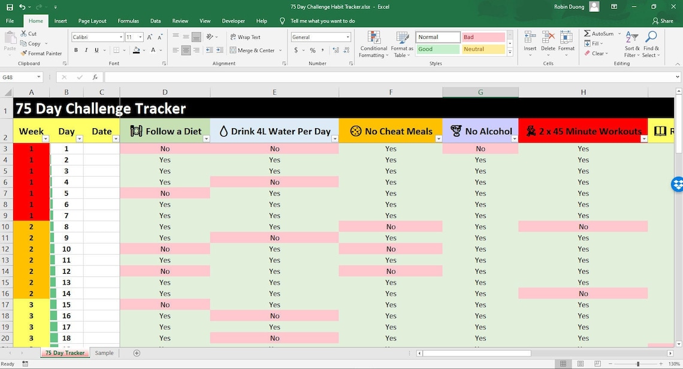Open the font name dropdown
The height and width of the screenshot is (369, 683).
click(x=120, y=37)
